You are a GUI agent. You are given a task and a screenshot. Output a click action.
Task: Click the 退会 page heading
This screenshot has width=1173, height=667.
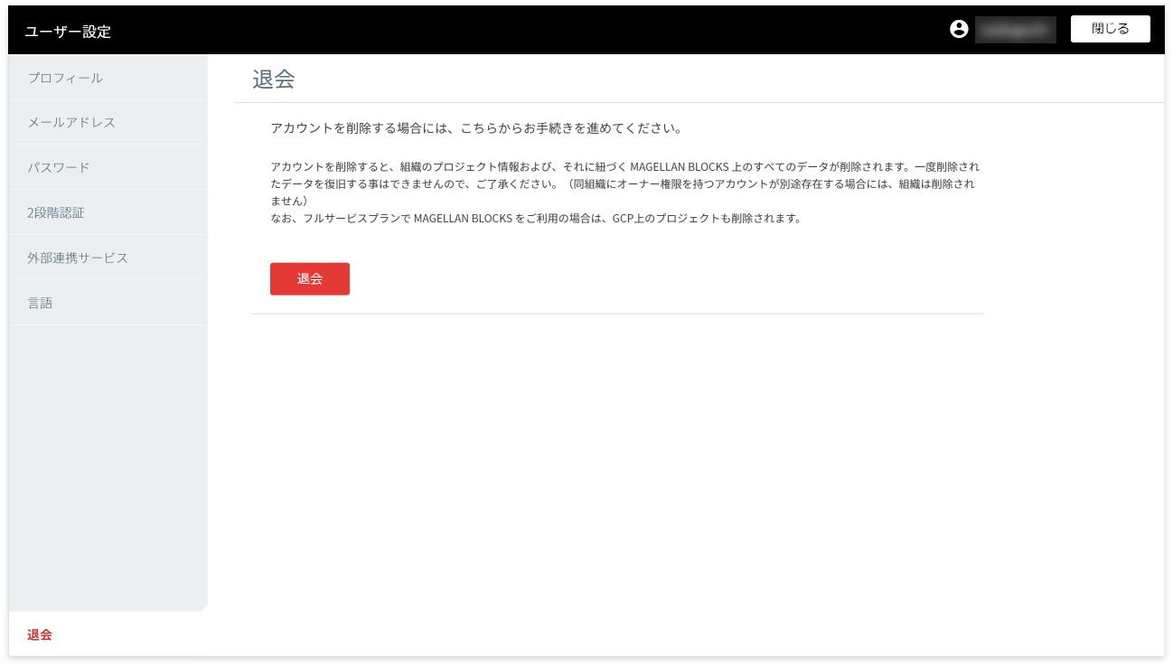[x=274, y=80]
